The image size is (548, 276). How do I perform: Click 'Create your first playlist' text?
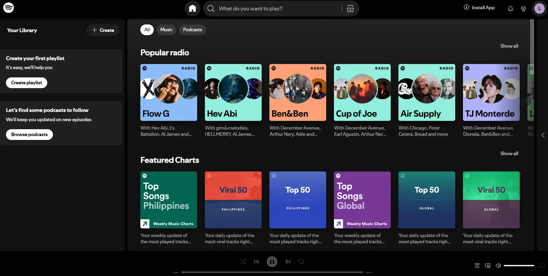[x=35, y=58]
